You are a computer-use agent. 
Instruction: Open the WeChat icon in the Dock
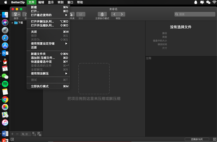[x=5, y=76]
